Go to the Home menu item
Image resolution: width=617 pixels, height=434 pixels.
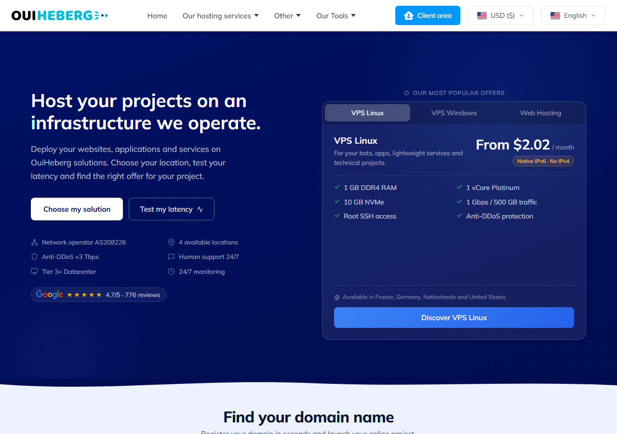tap(157, 15)
